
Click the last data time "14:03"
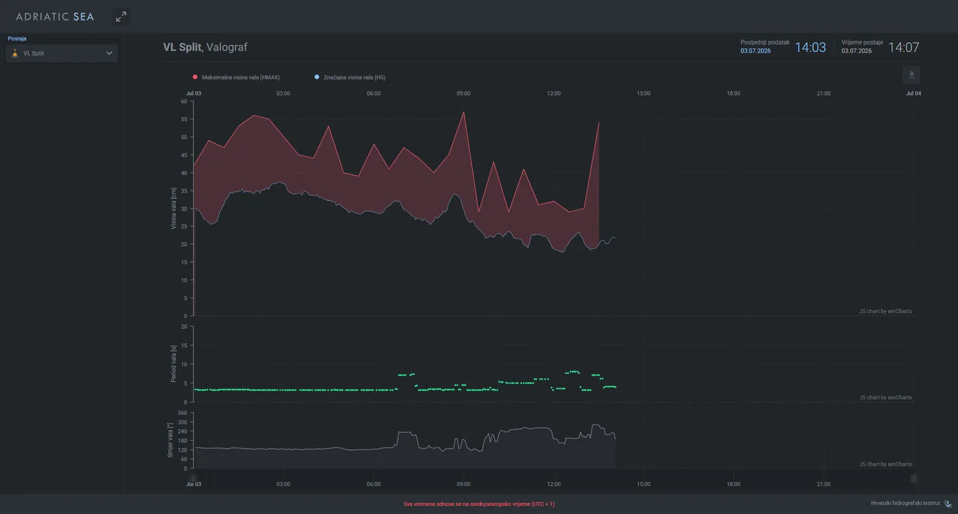[810, 47]
